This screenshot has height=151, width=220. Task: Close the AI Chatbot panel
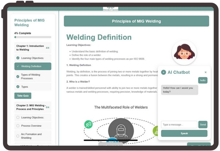pos(205,72)
